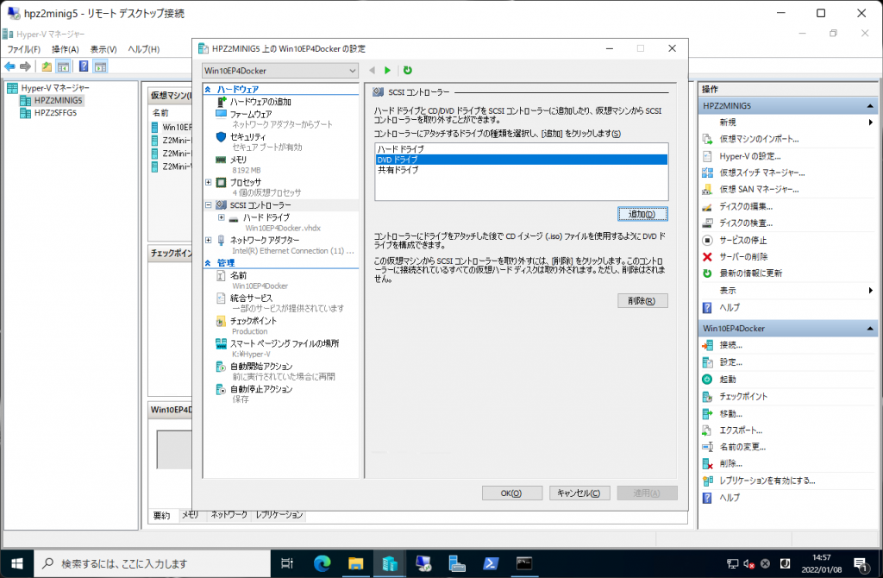Select ハードウェアの追加 in hardware tree
883x578 pixels.
(260, 102)
